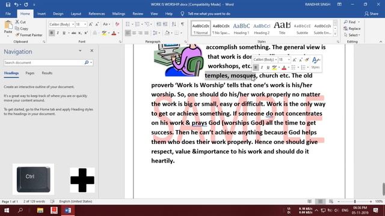
Task: Open File Explorer from the taskbar
Action: pyautogui.click(x=40, y=211)
